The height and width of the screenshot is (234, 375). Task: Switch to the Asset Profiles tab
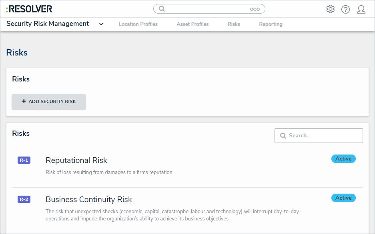click(x=193, y=24)
